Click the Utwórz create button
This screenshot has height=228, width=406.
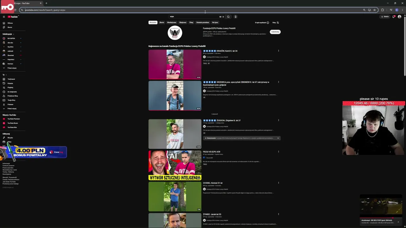(x=385, y=17)
